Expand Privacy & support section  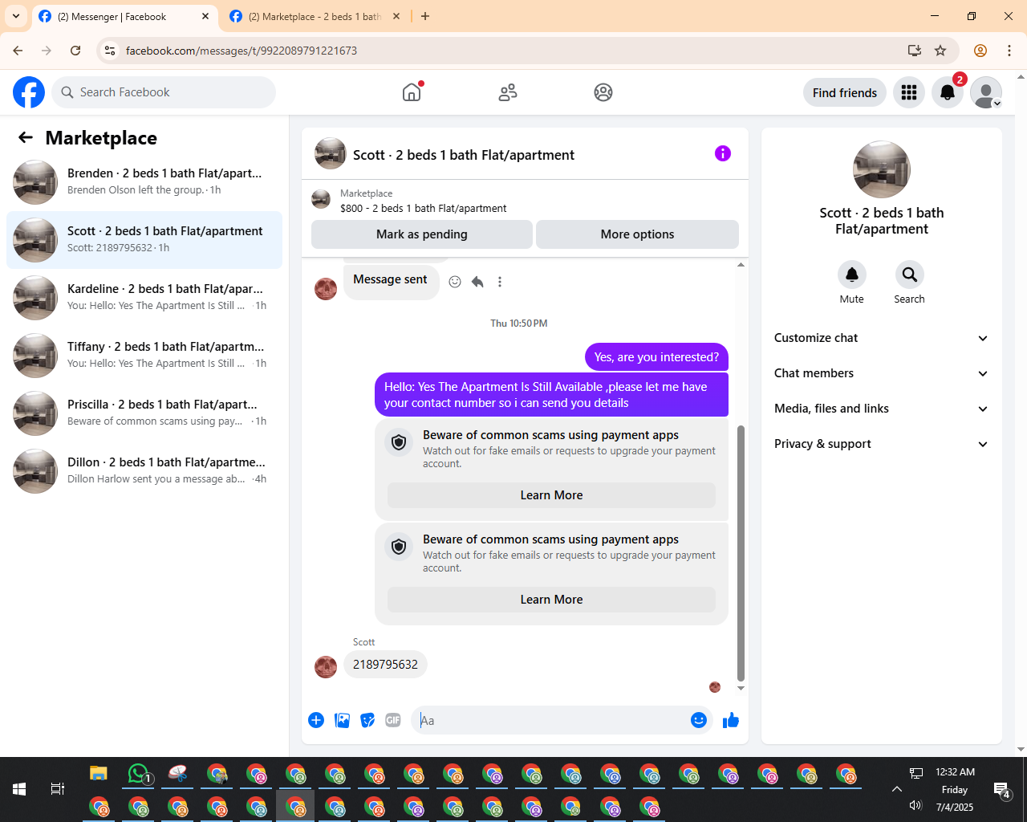coord(881,444)
